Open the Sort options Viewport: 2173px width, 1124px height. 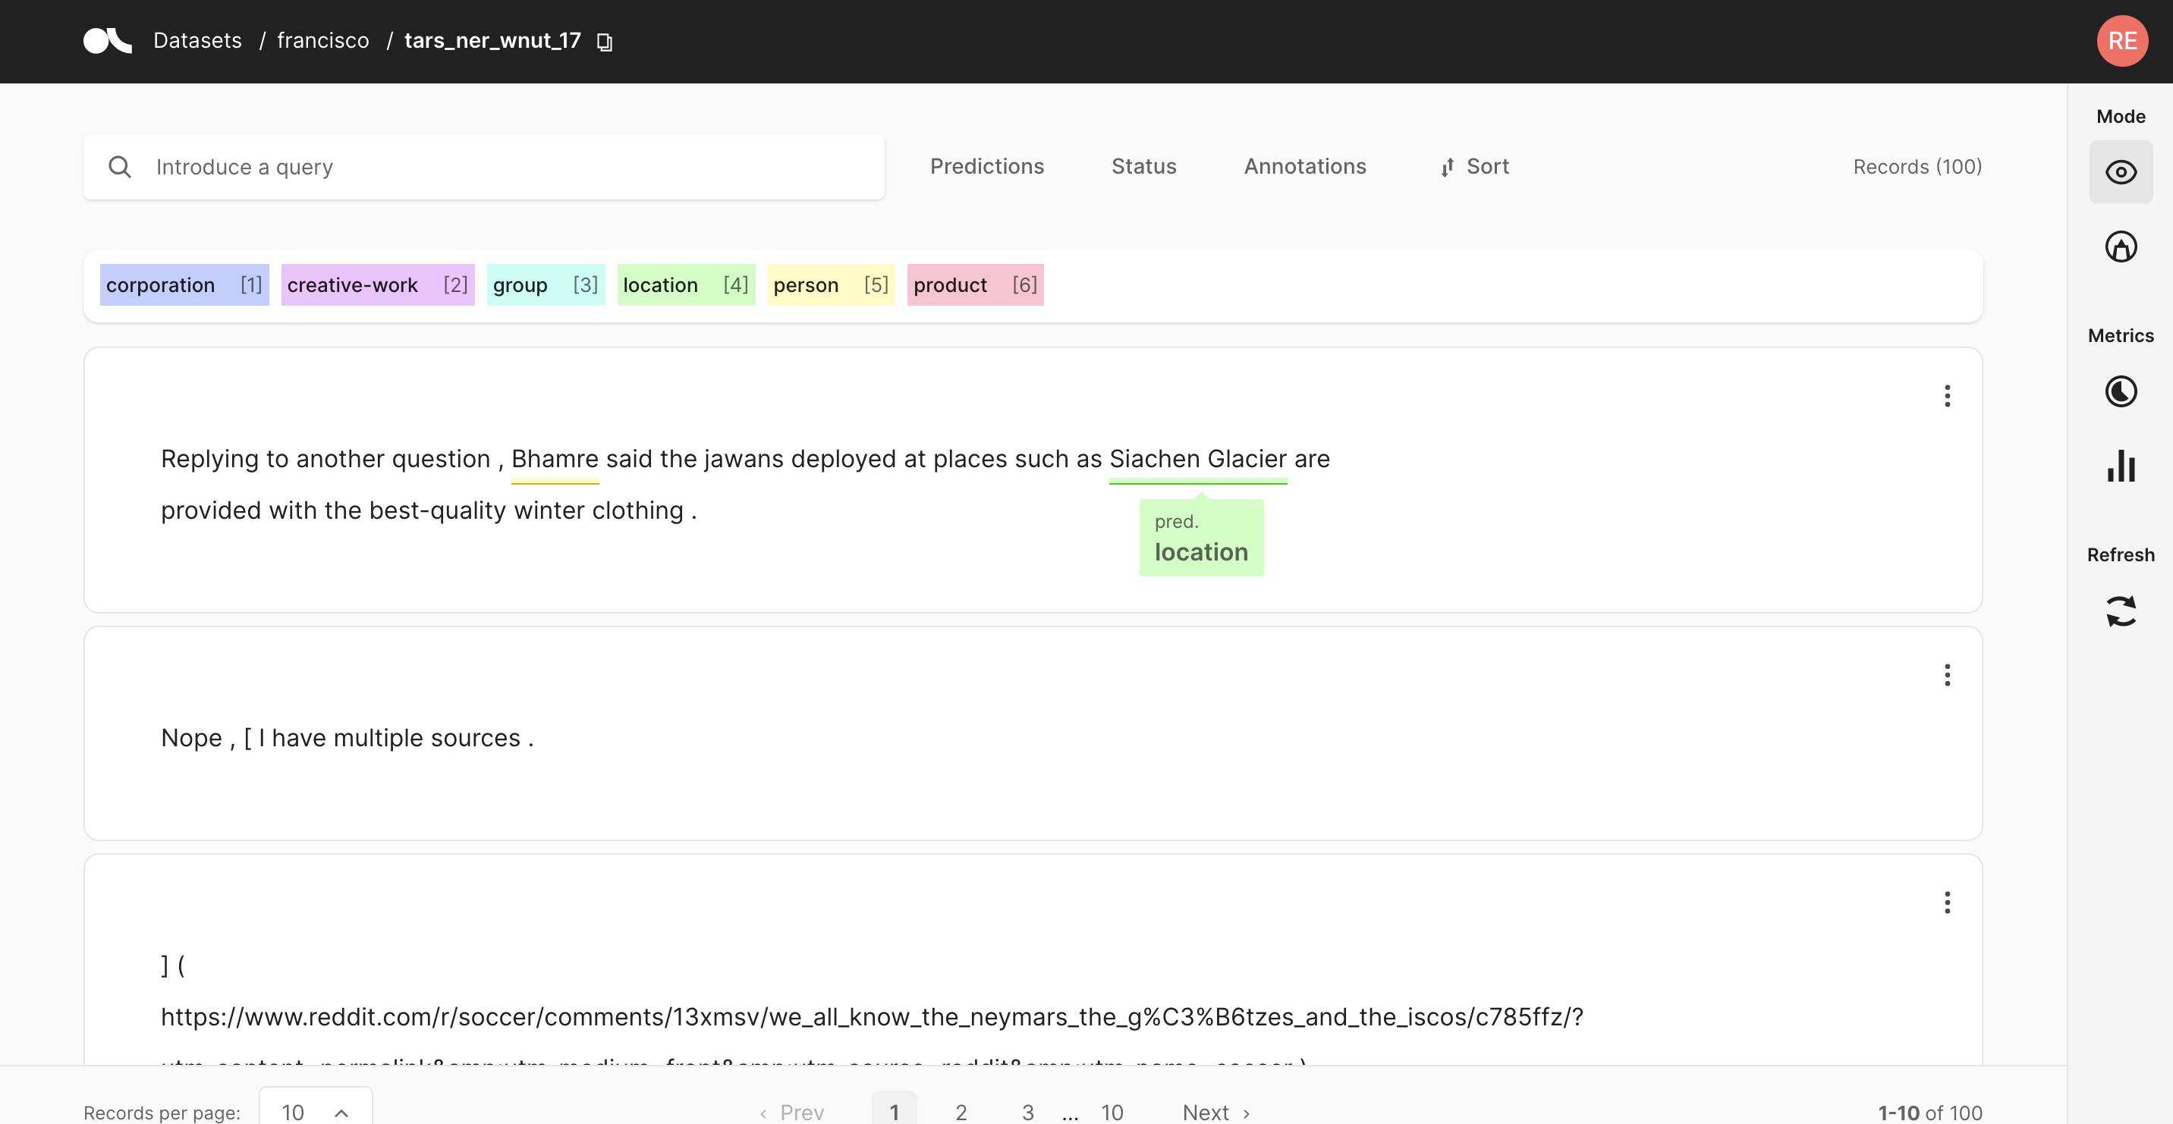pyautogui.click(x=1474, y=166)
